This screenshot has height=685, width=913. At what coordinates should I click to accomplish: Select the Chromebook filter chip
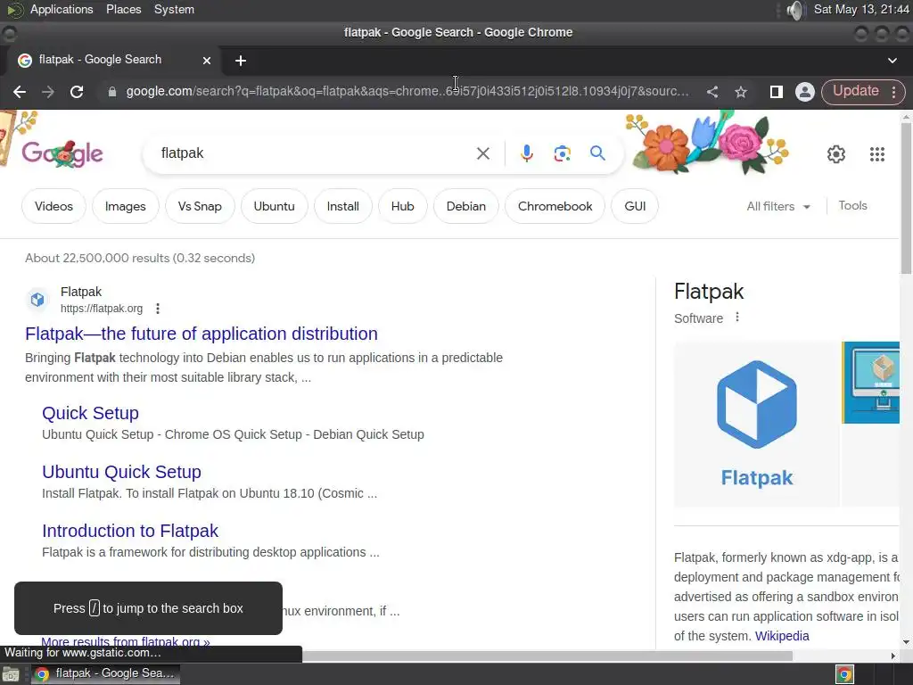555,206
